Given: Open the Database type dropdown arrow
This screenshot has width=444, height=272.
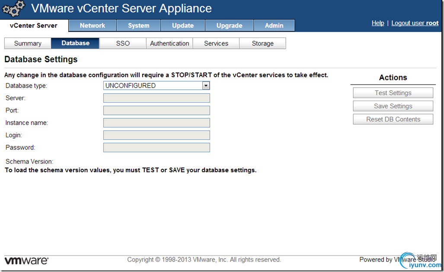Looking at the screenshot, I should 206,85.
